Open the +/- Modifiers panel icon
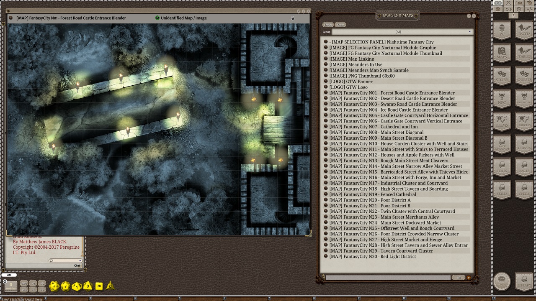Screen dimensions: 536x301 [x=529, y=9]
